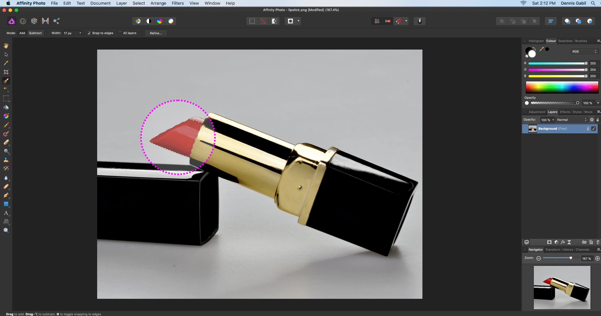Viewport: 601px width, 316px height.
Task: Select the Clone Stamp tool
Action: [x=6, y=160]
